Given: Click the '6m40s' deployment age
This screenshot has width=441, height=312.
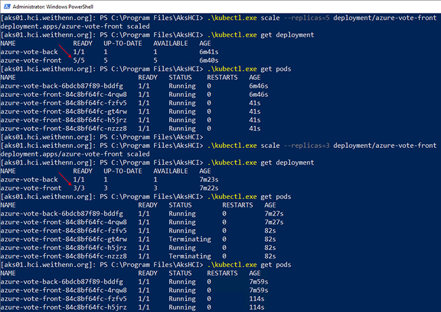Looking at the screenshot, I should tap(209, 61).
